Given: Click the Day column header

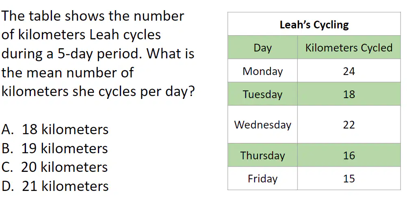Looking at the screenshot, I should point(263,48).
